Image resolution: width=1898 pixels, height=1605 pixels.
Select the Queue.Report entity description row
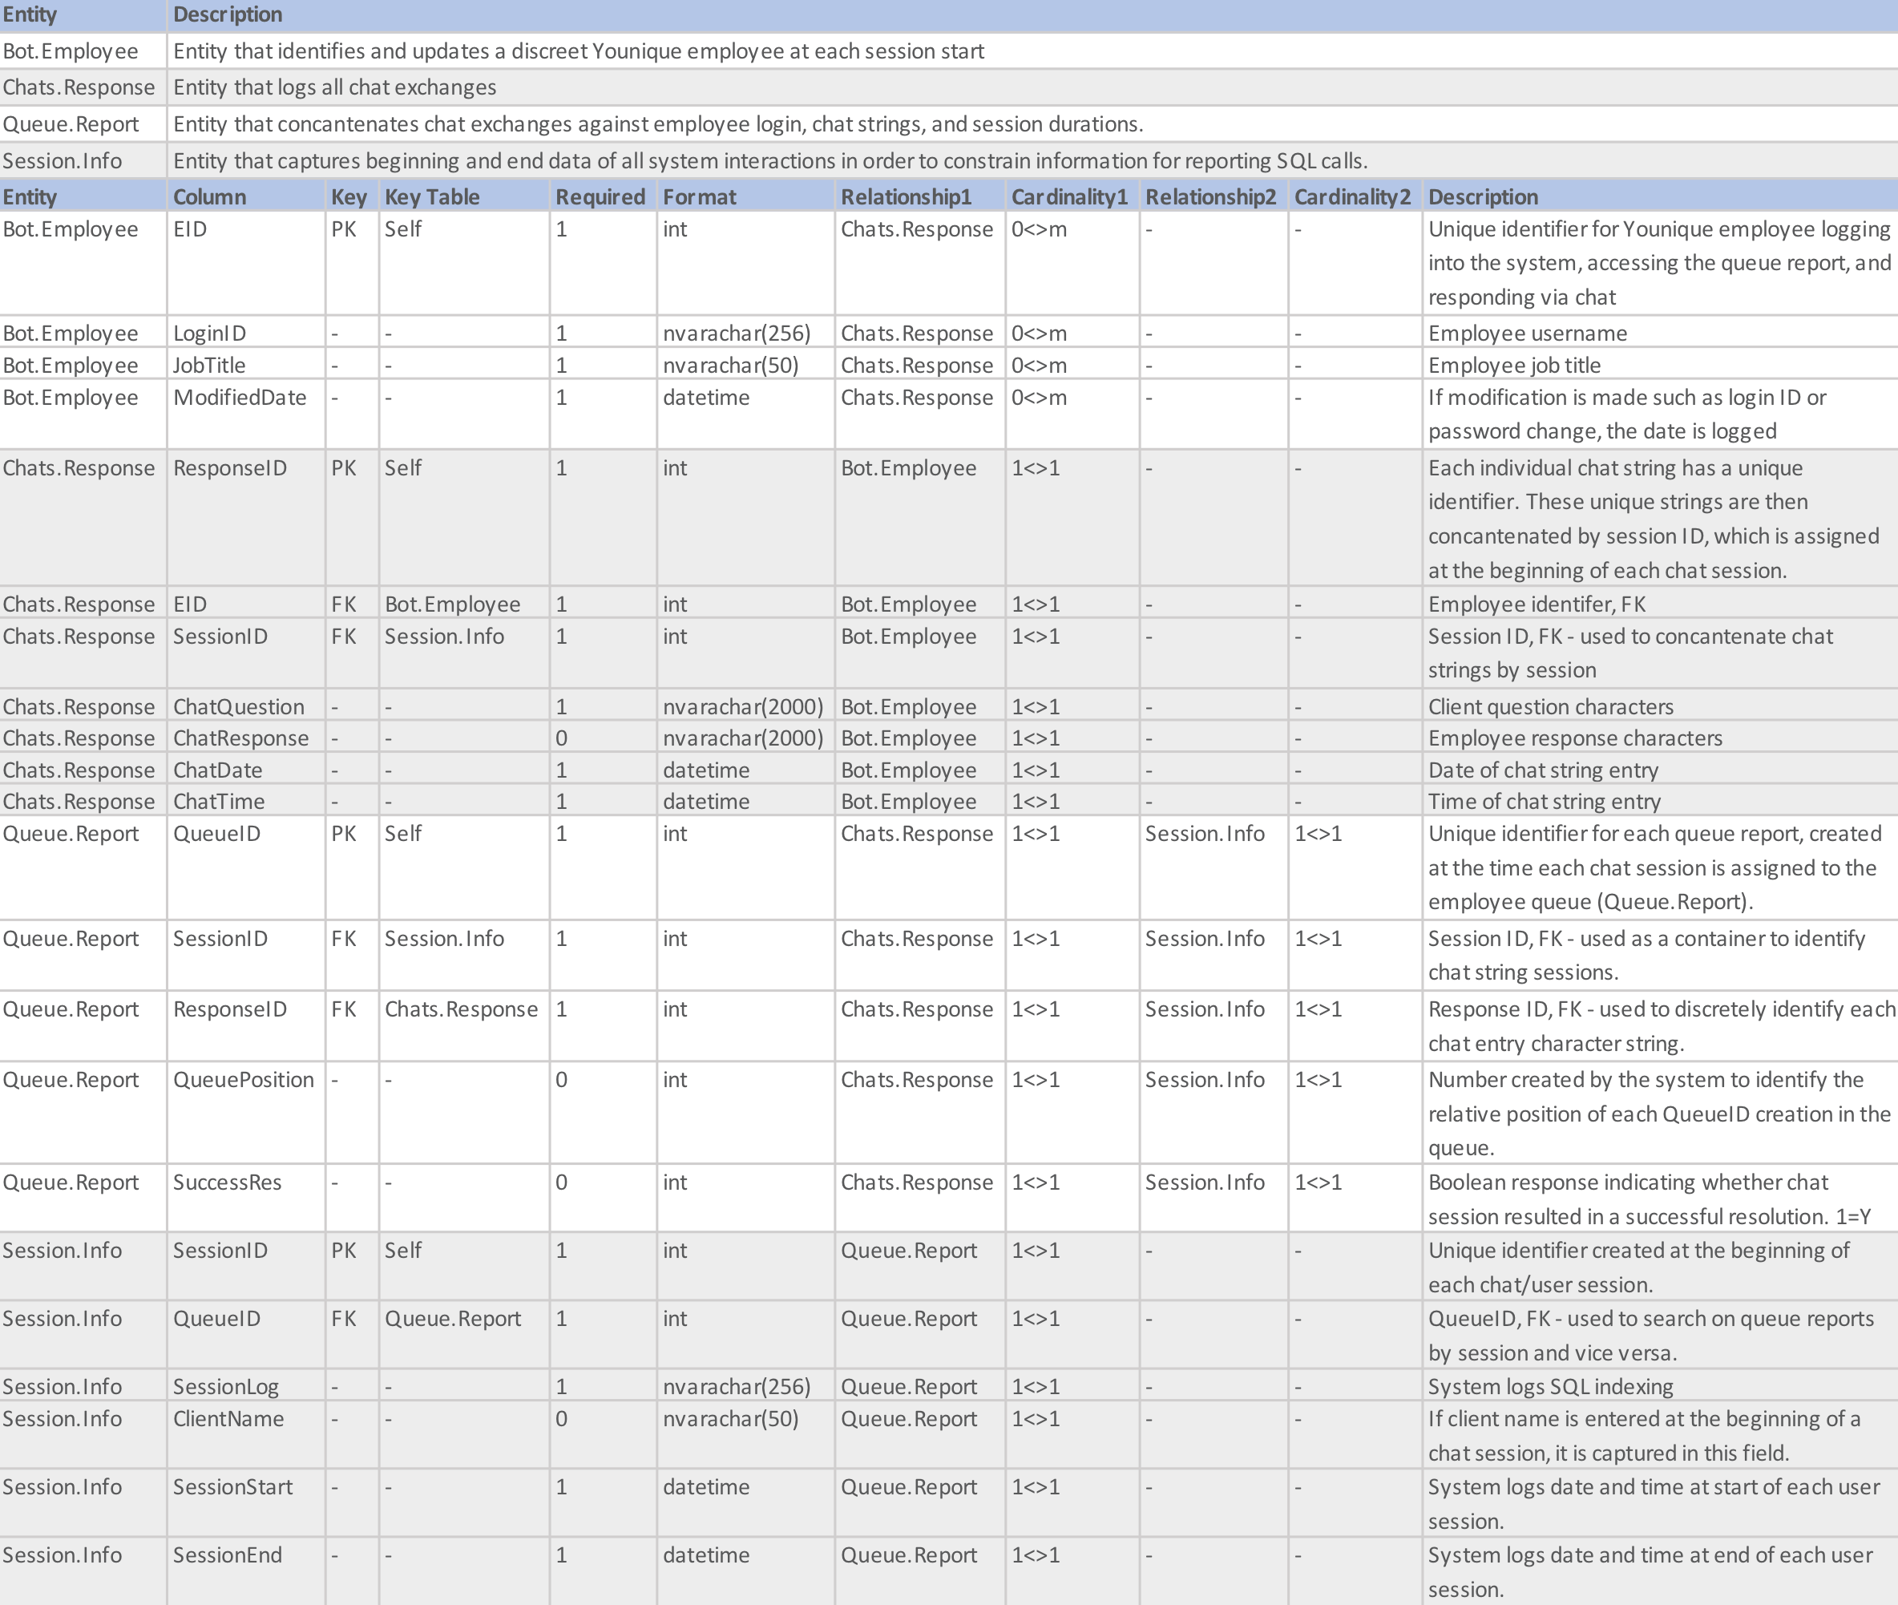pyautogui.click(x=948, y=123)
